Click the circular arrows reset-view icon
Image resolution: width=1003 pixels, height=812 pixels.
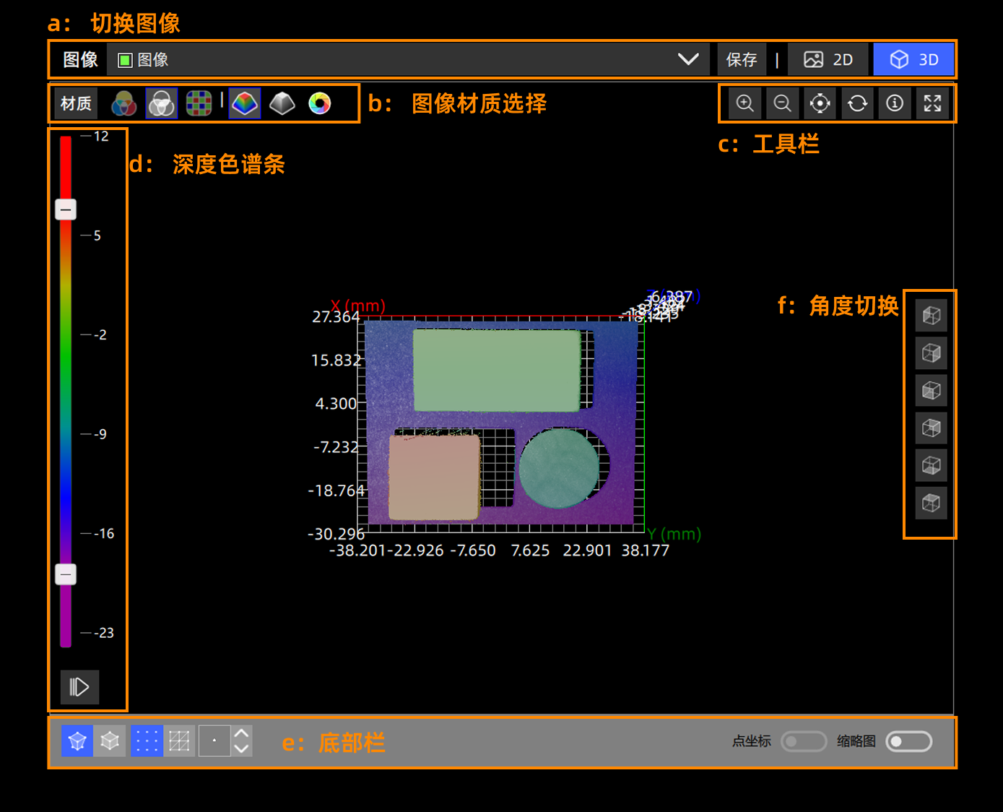click(858, 103)
